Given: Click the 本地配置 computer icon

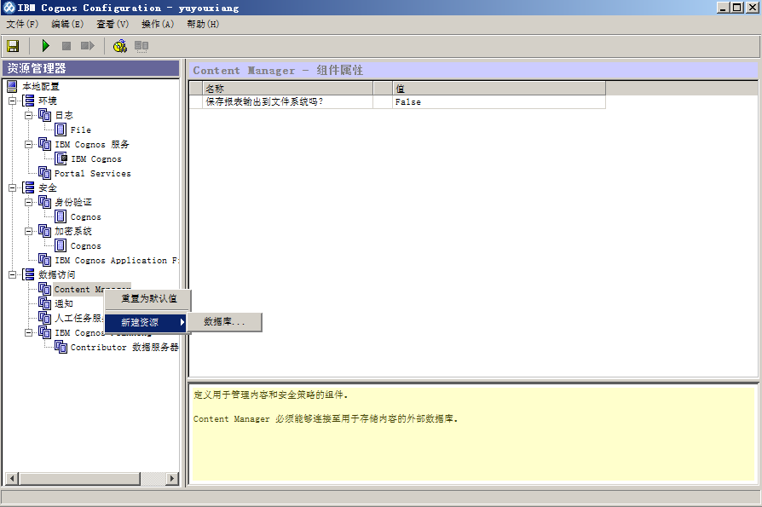Looking at the screenshot, I should tap(12, 86).
